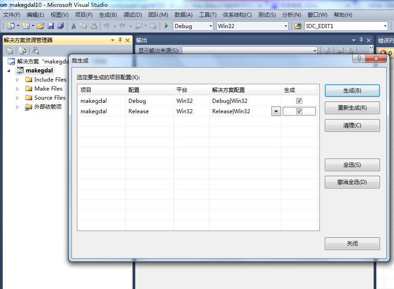Viewport: 394px width, 289px height.
Task: Click the help question mark in batch build dialog
Action: (x=359, y=58)
